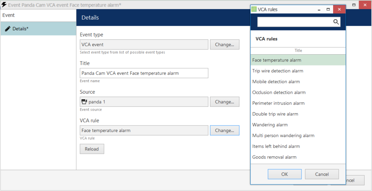Open Change dialog for Source
The height and width of the screenshot is (191, 372).
[225, 102]
